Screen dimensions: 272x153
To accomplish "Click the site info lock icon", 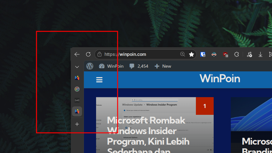I will pos(100,54).
